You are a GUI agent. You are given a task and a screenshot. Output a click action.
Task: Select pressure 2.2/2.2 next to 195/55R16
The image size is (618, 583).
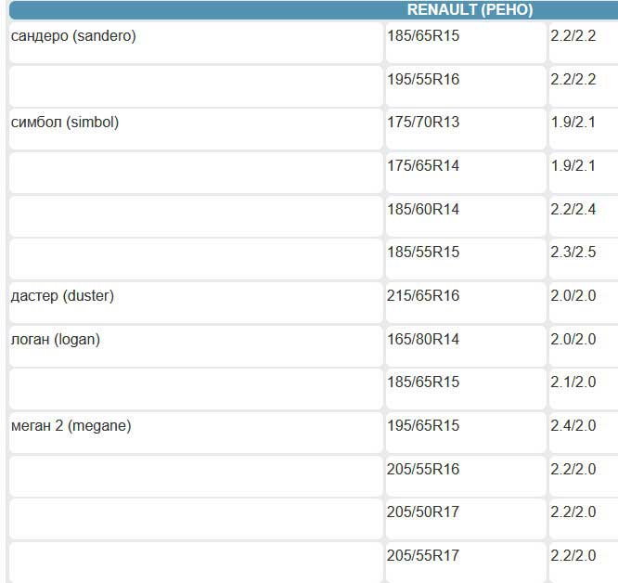[584, 86]
